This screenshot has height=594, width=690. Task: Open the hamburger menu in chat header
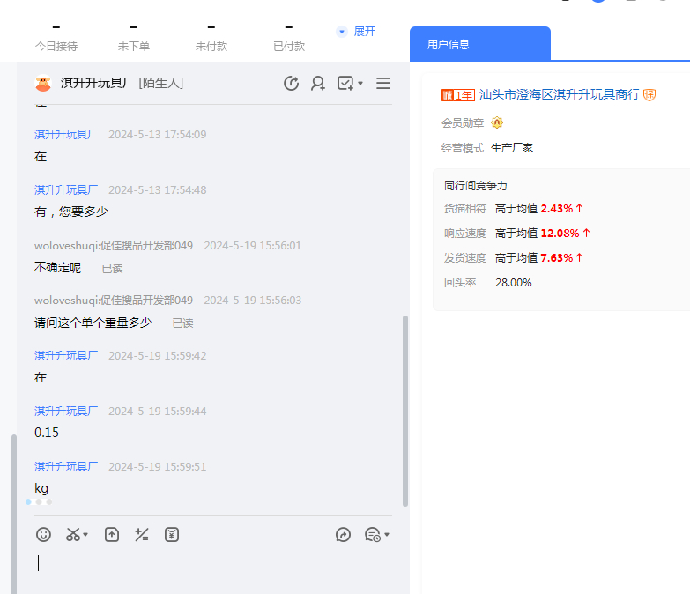[x=383, y=84]
